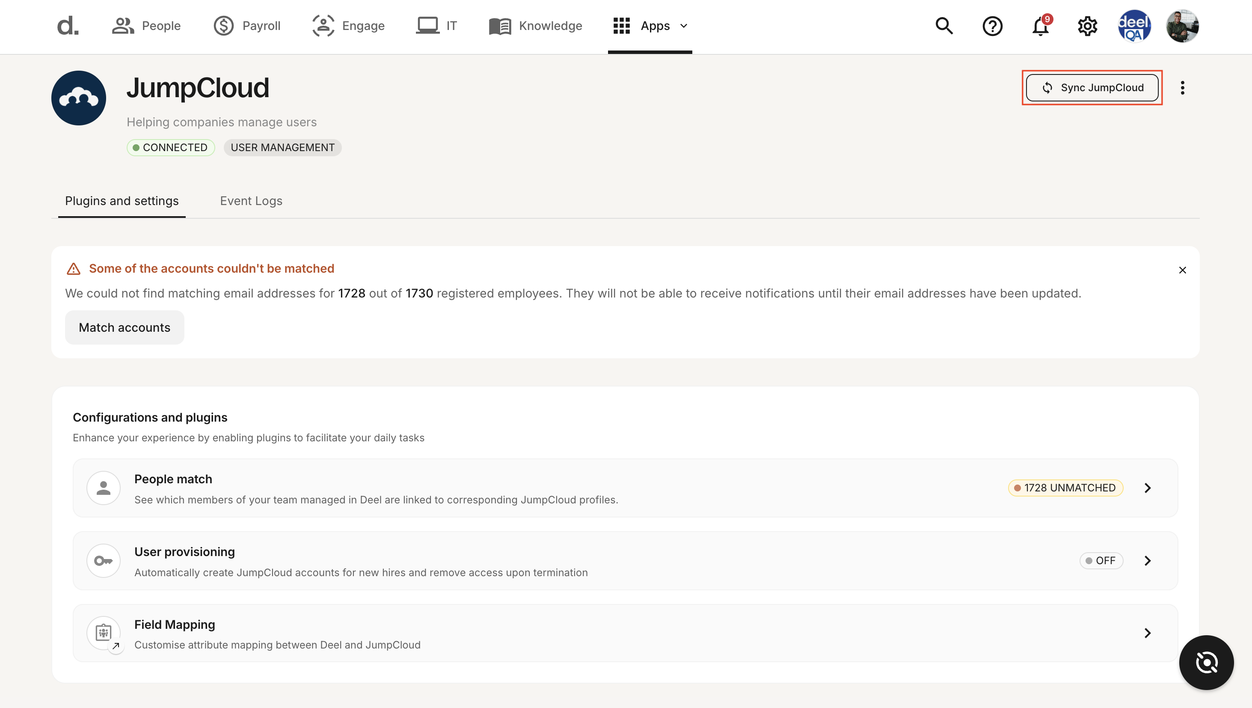Open notifications bell with 9 badge
The image size is (1252, 708).
[1041, 26]
